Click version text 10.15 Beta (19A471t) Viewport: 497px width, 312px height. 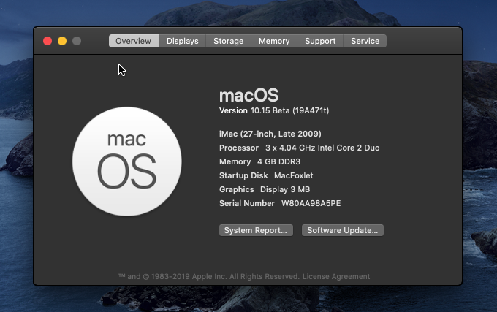tap(289, 110)
